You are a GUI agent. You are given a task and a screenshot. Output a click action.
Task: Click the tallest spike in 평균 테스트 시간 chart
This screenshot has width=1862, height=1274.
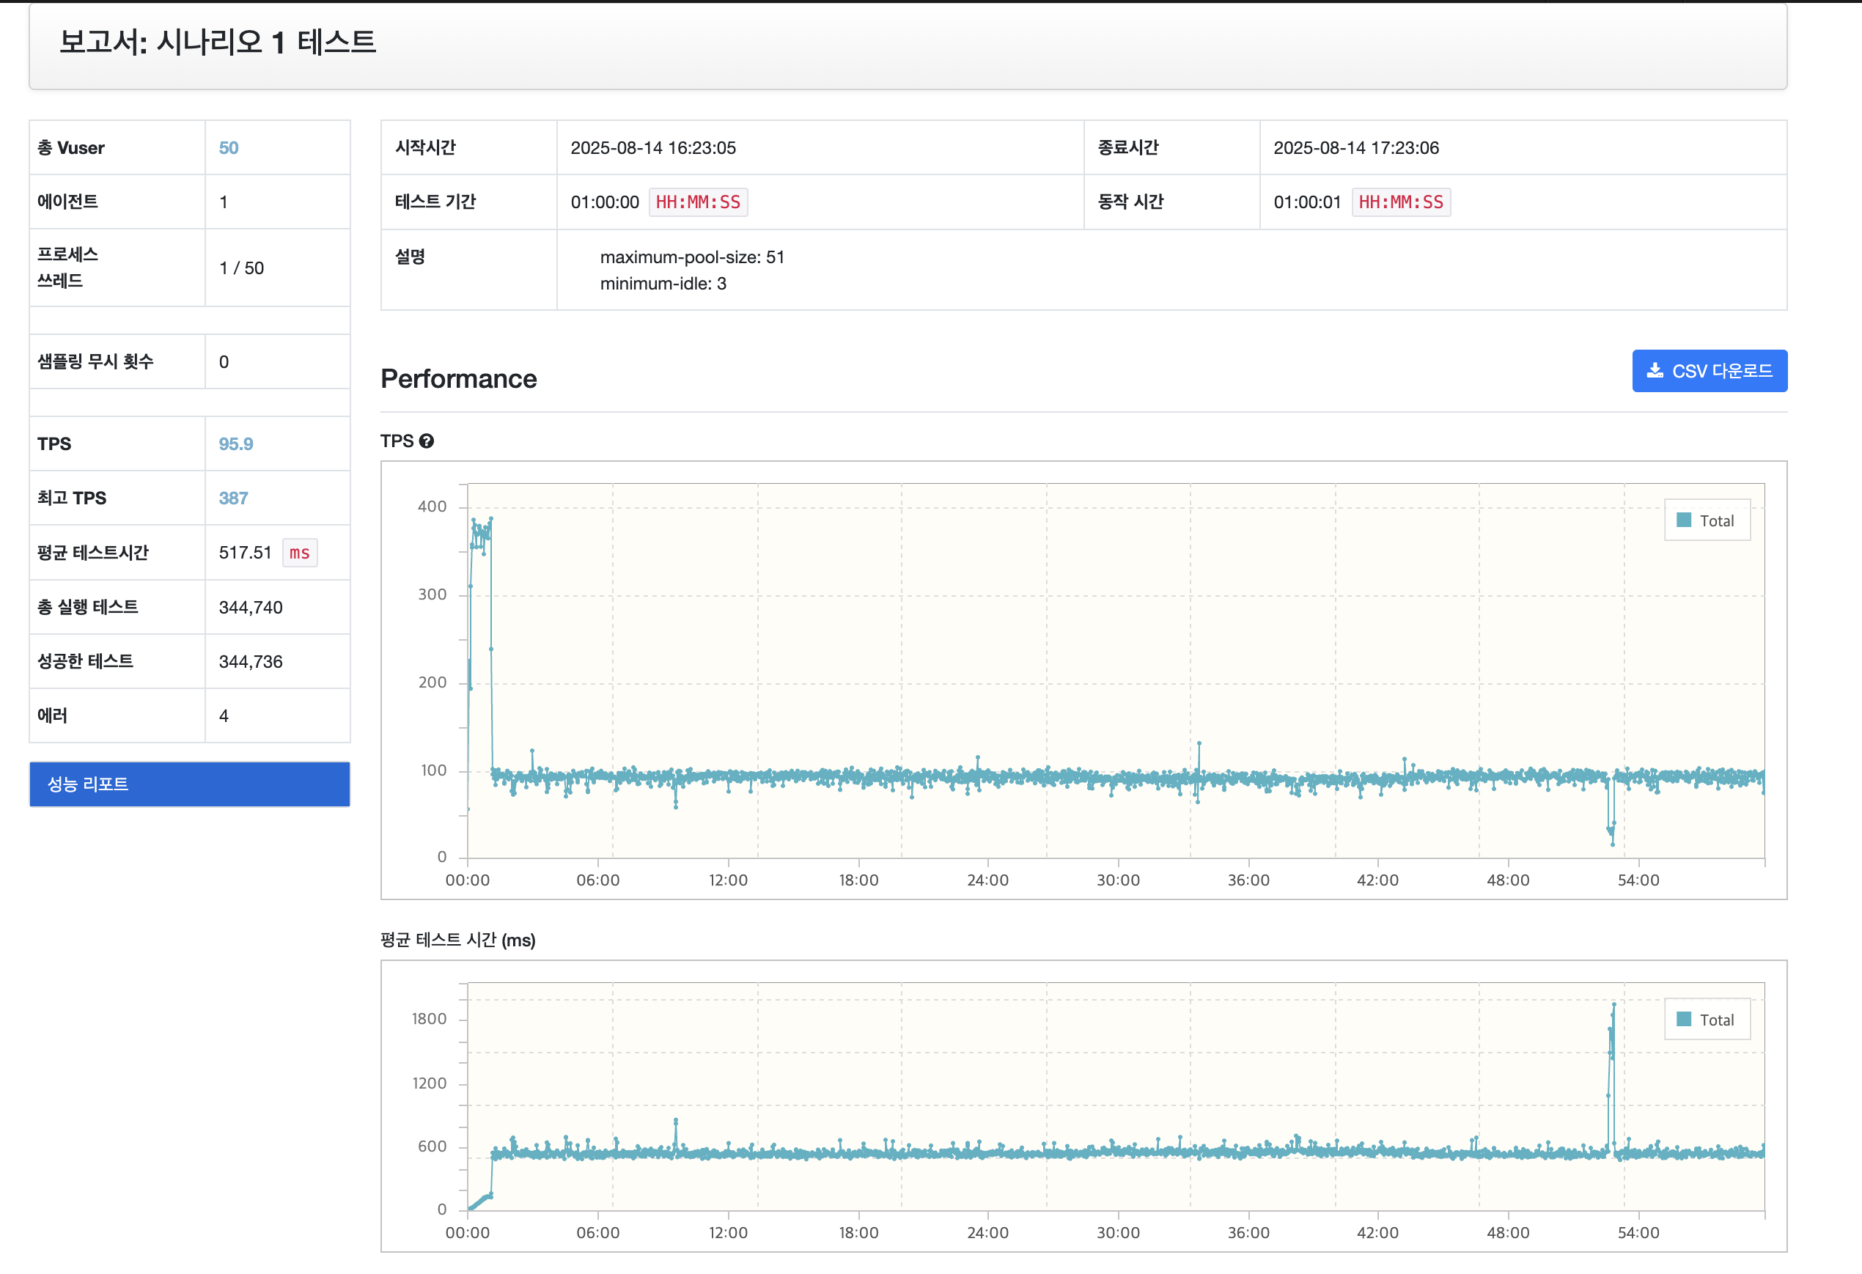click(x=1613, y=1005)
